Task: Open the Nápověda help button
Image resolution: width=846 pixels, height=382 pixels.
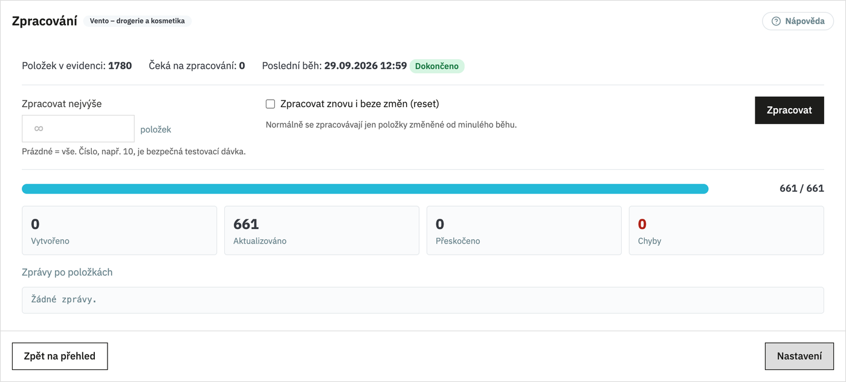Action: 798,21
